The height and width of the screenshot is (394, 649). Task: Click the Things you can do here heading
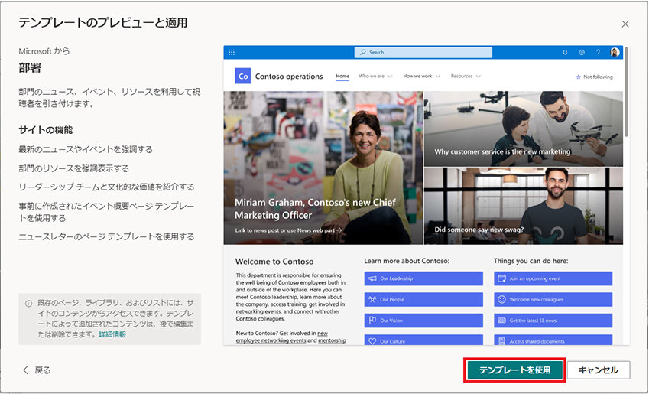pos(531,261)
